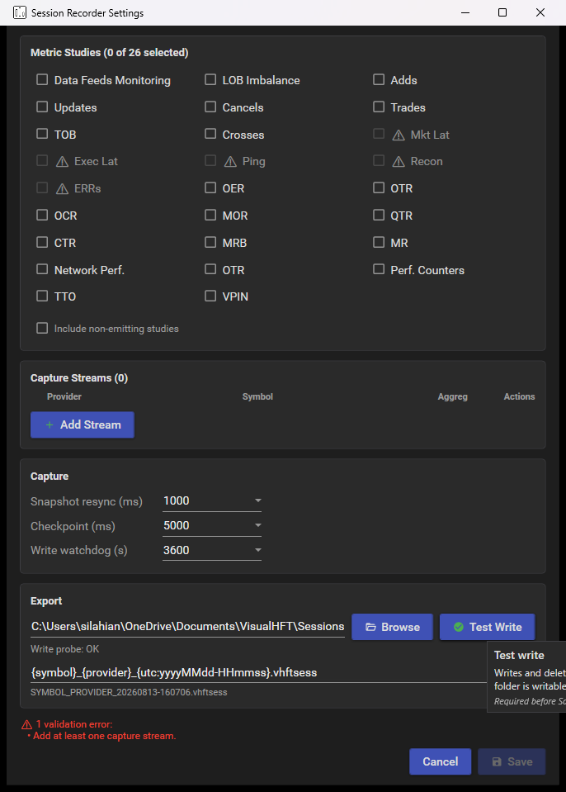566x792 pixels.
Task: Tick the TOB checkbox
Action: tap(42, 134)
